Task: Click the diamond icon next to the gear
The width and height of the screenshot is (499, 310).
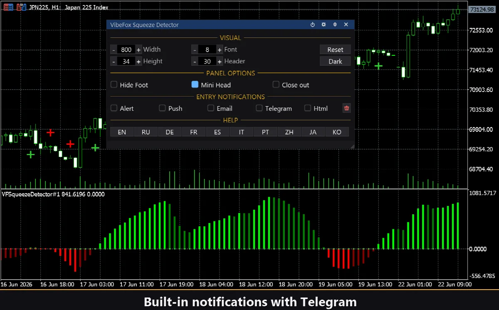Action: [x=335, y=25]
